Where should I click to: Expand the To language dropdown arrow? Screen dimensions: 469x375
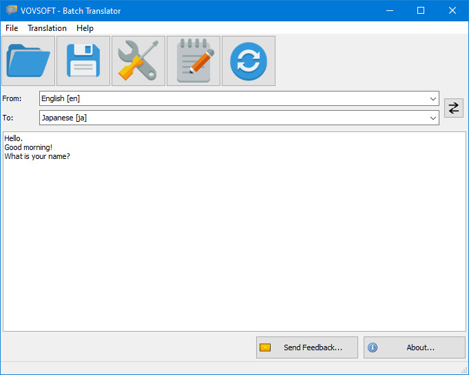coord(432,118)
